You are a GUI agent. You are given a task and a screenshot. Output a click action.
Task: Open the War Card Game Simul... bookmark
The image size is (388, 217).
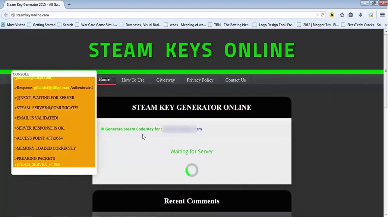pos(96,25)
